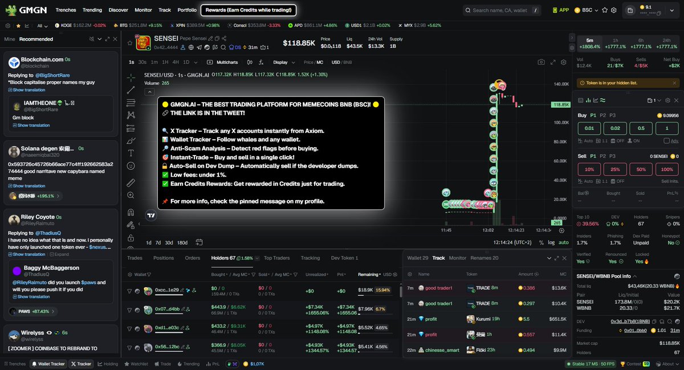Open global settings gear near BSC
The image size is (684, 370).
point(613,10)
